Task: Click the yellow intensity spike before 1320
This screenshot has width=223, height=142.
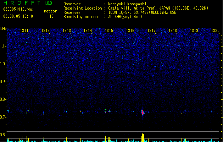Action: click(211, 137)
